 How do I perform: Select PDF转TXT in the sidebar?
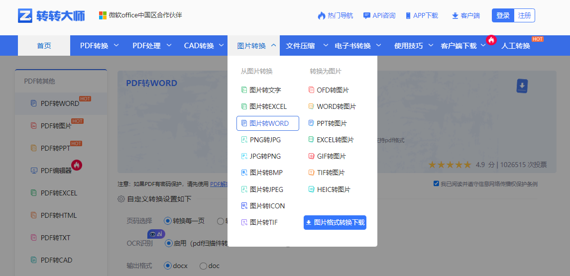pos(61,238)
